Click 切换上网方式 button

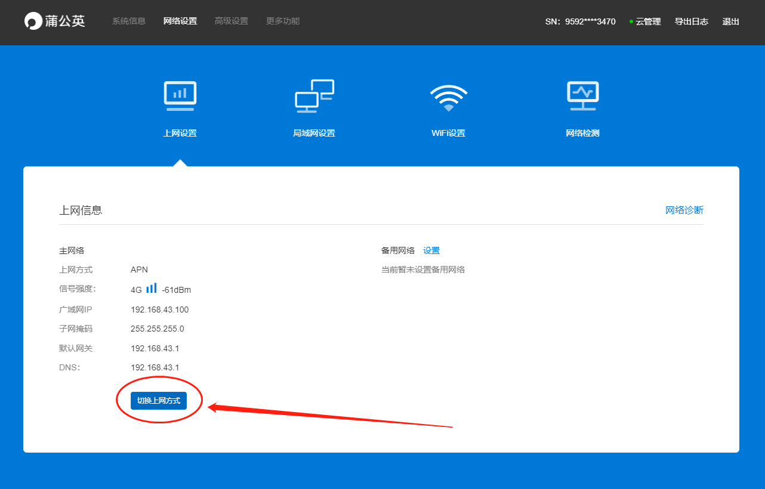(x=159, y=401)
